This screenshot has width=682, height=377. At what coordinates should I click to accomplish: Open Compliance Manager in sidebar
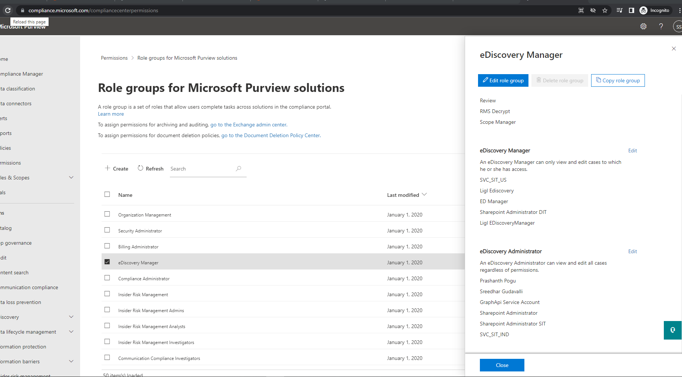pyautogui.click(x=22, y=74)
